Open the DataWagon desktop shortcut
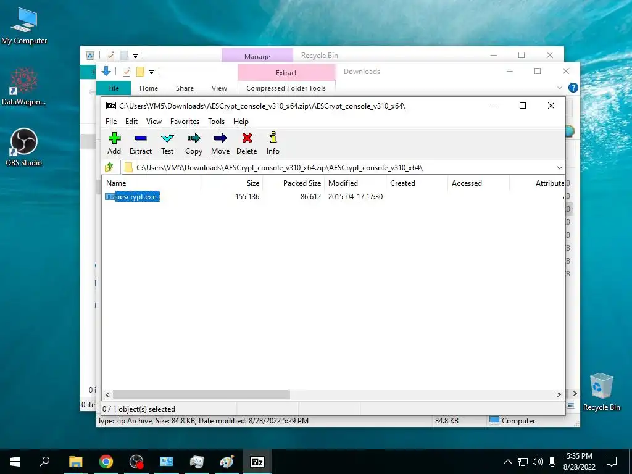632x474 pixels. pos(24,86)
